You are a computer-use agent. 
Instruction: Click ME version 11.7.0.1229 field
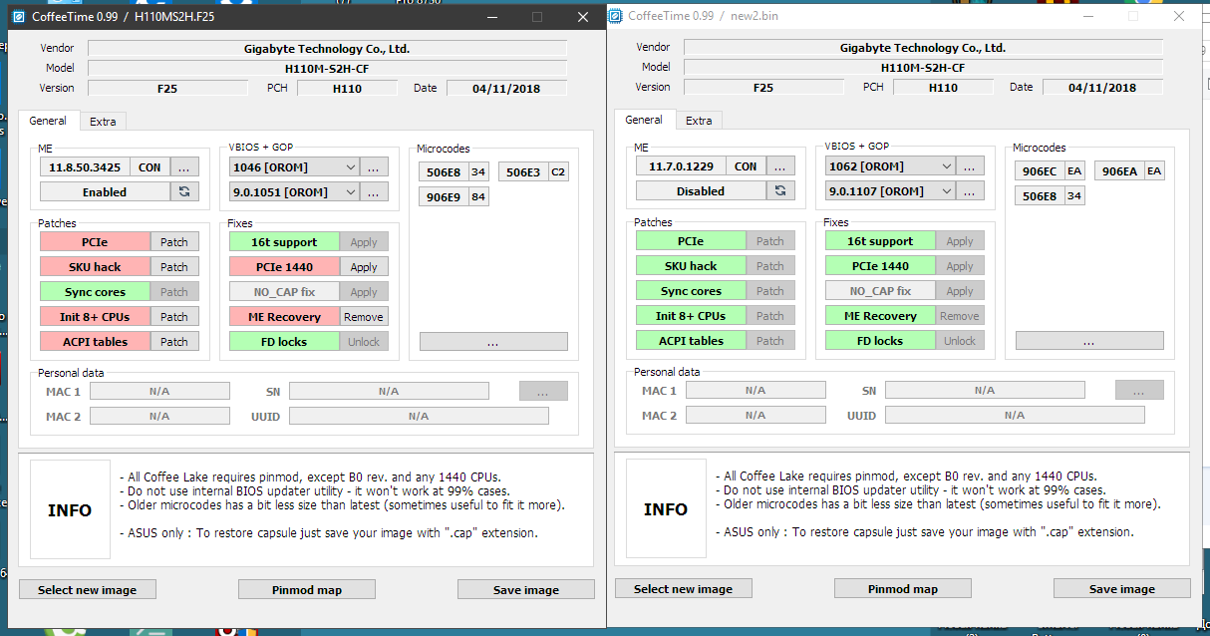[x=681, y=165]
